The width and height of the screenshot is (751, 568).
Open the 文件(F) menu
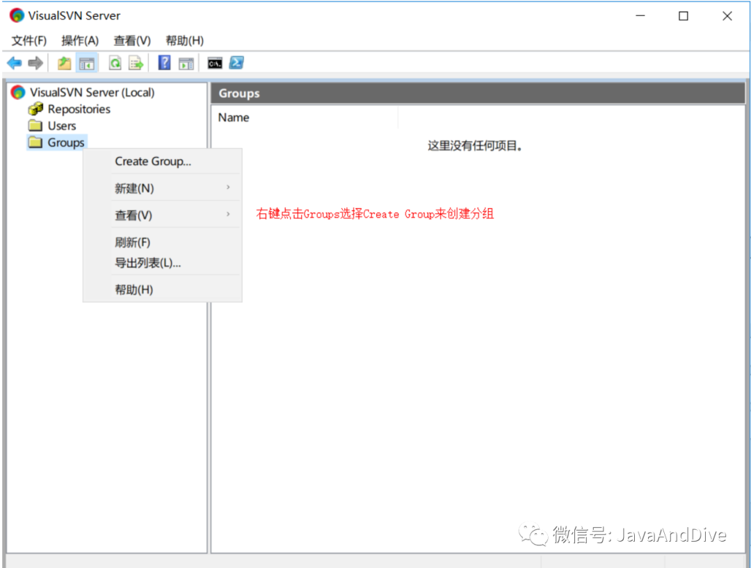(x=29, y=41)
